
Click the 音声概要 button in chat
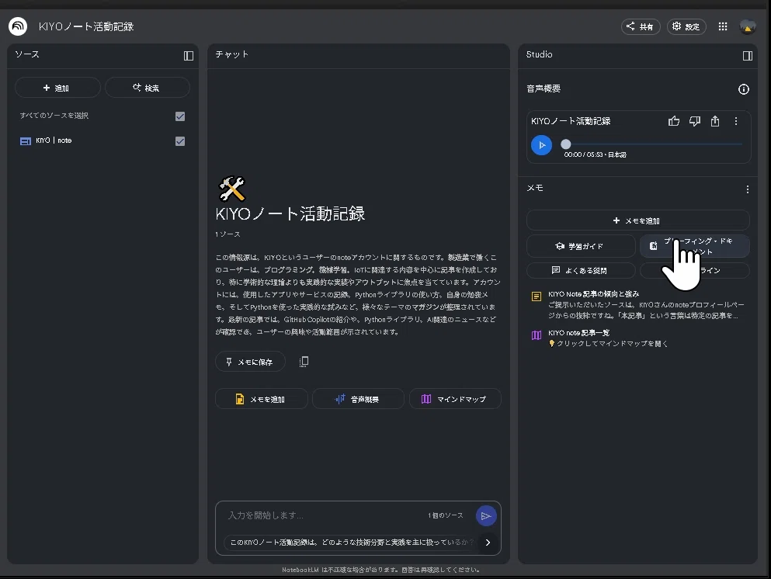358,399
